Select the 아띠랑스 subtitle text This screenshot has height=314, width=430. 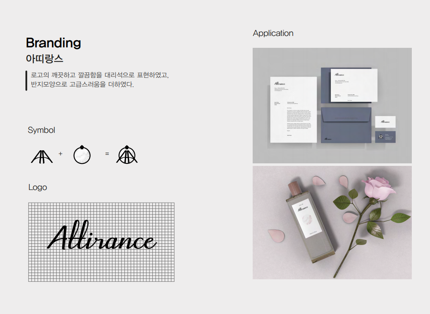pos(44,58)
